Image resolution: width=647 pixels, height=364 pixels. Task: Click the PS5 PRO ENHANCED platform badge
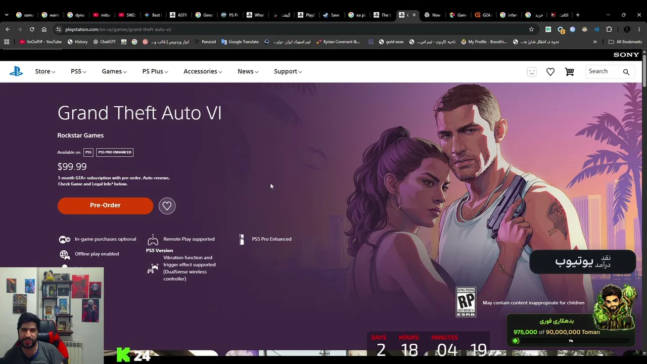click(x=115, y=152)
